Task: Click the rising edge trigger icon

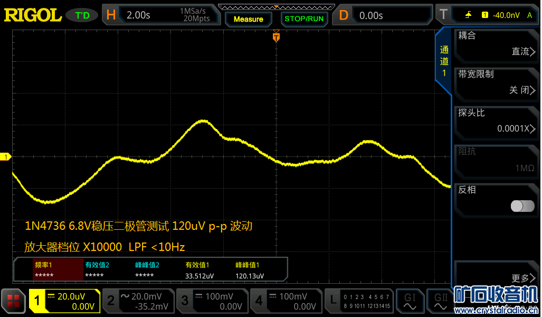Action: point(468,15)
